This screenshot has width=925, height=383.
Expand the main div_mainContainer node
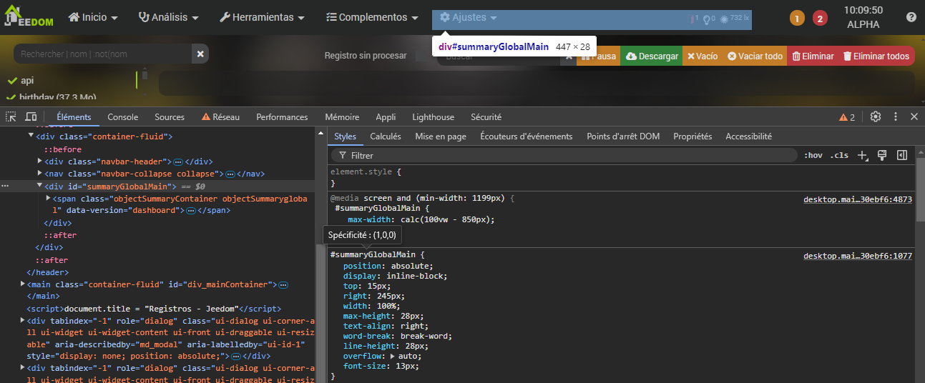[23, 284]
